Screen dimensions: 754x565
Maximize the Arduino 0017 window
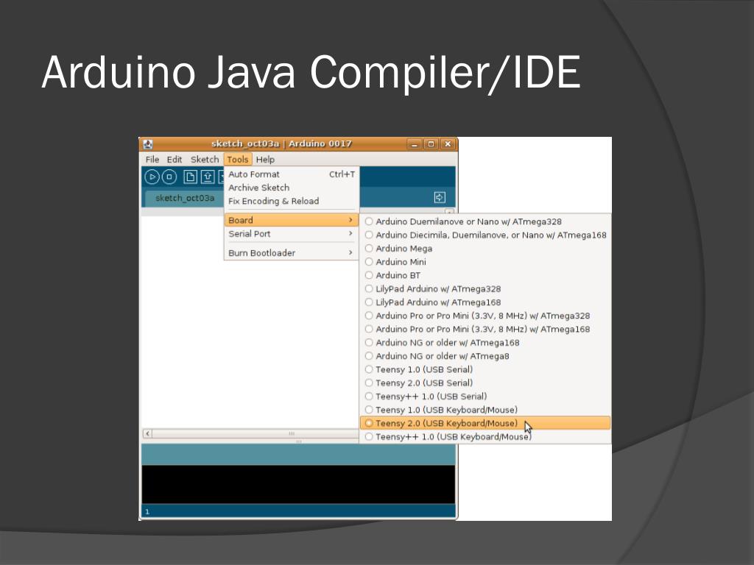pos(431,144)
